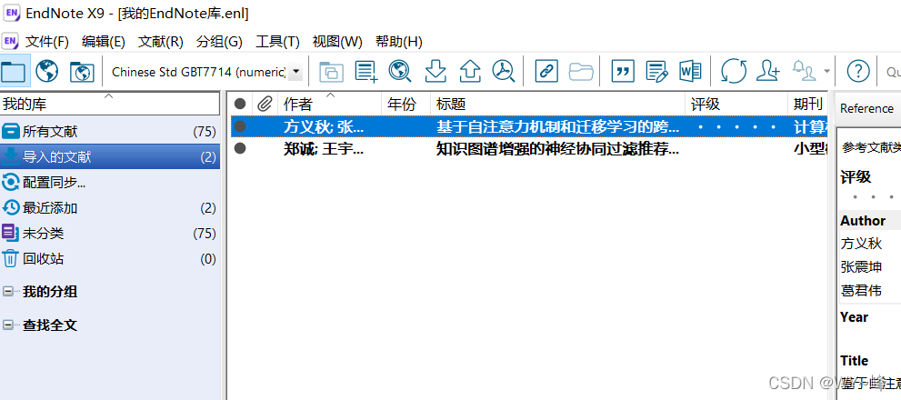Screen dimensions: 901x400
Task: Select reference titled 基于自注意力机制和迁移学习
Action: tap(557, 127)
